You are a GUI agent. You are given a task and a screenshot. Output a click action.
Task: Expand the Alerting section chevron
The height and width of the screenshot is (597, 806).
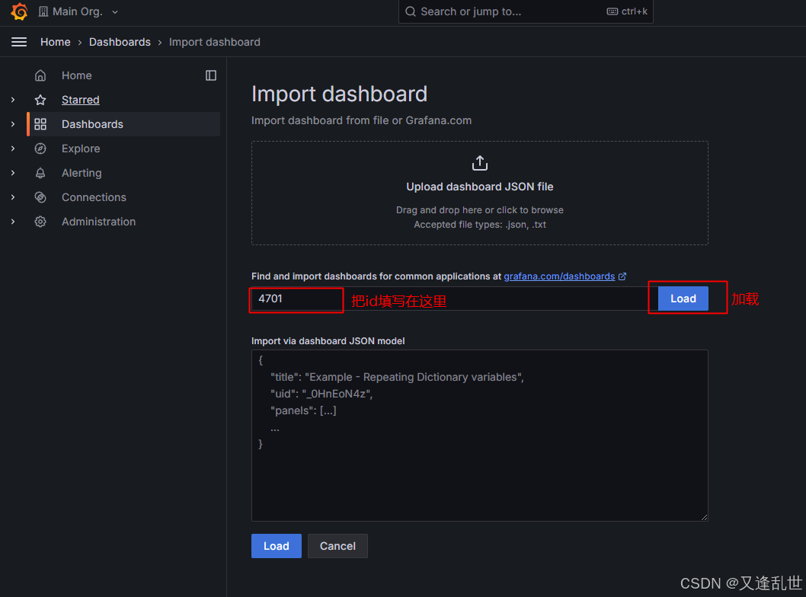13,173
